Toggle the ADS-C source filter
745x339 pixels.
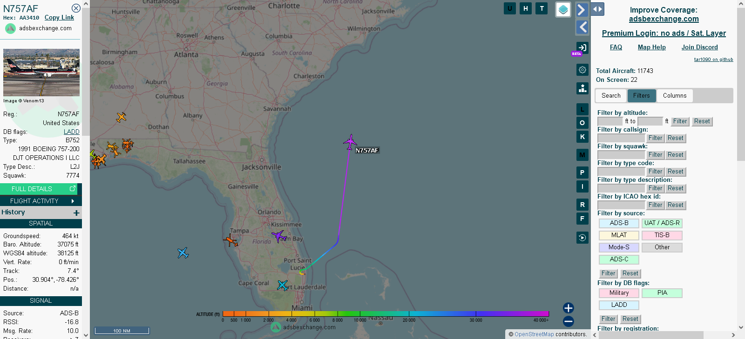pyautogui.click(x=619, y=259)
